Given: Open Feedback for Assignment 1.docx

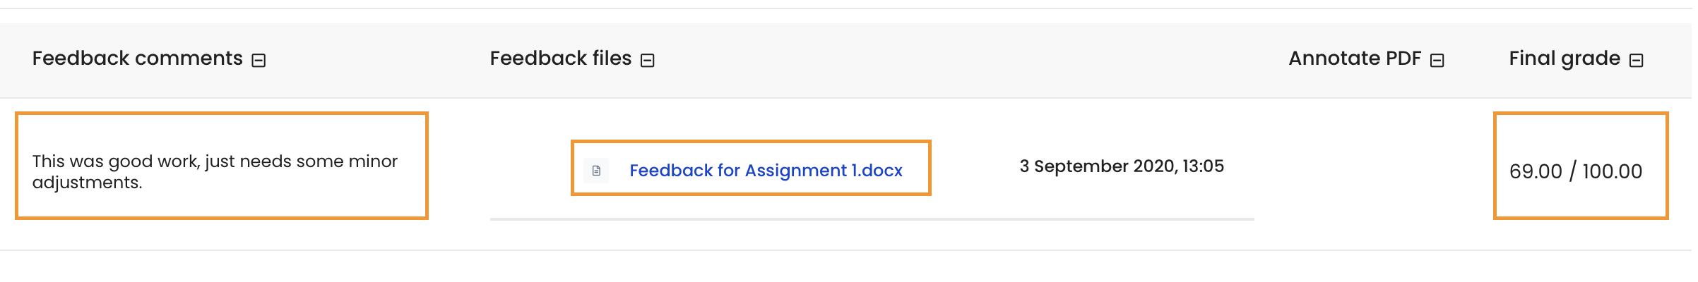Looking at the screenshot, I should coord(766,171).
